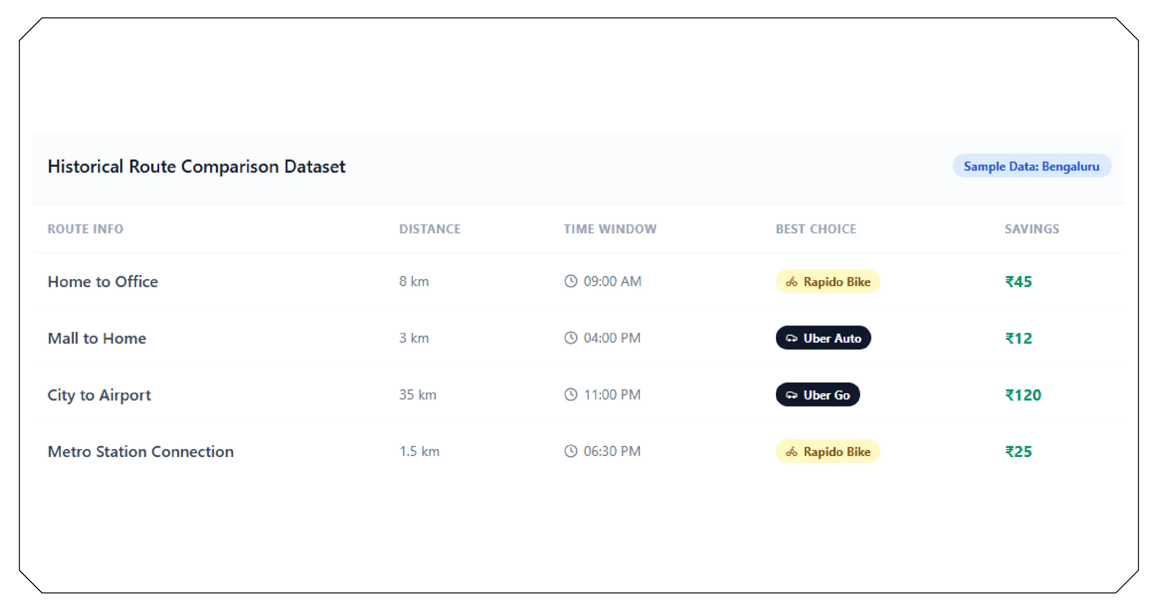Click the Distance column header

[x=430, y=229]
